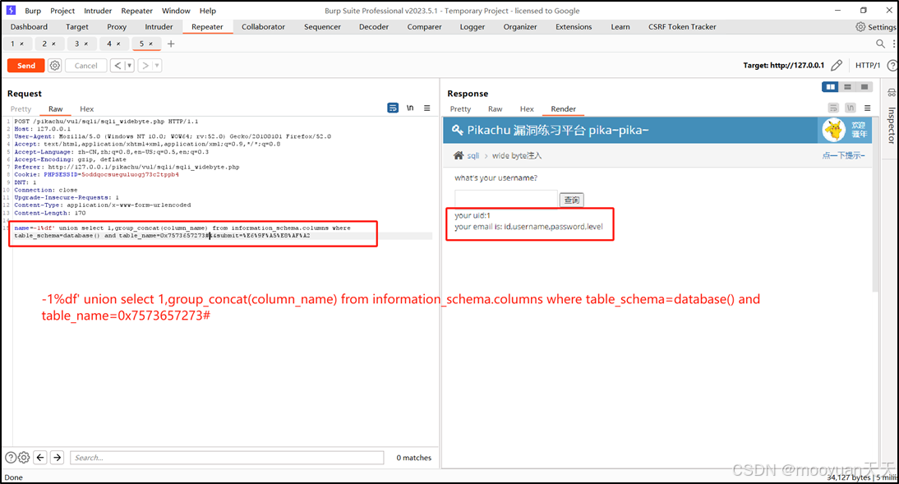Select side-by-side layout icon

tap(830, 86)
